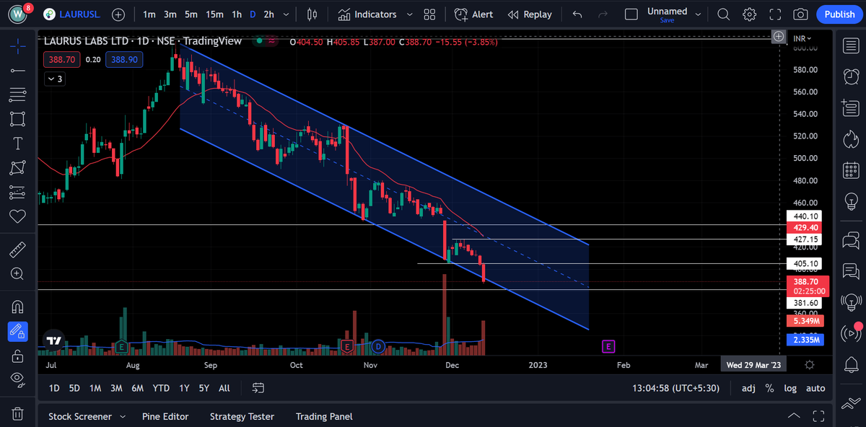Open the Fibonacci retracement tools
Screen dimensions: 866x427
(x=18, y=94)
